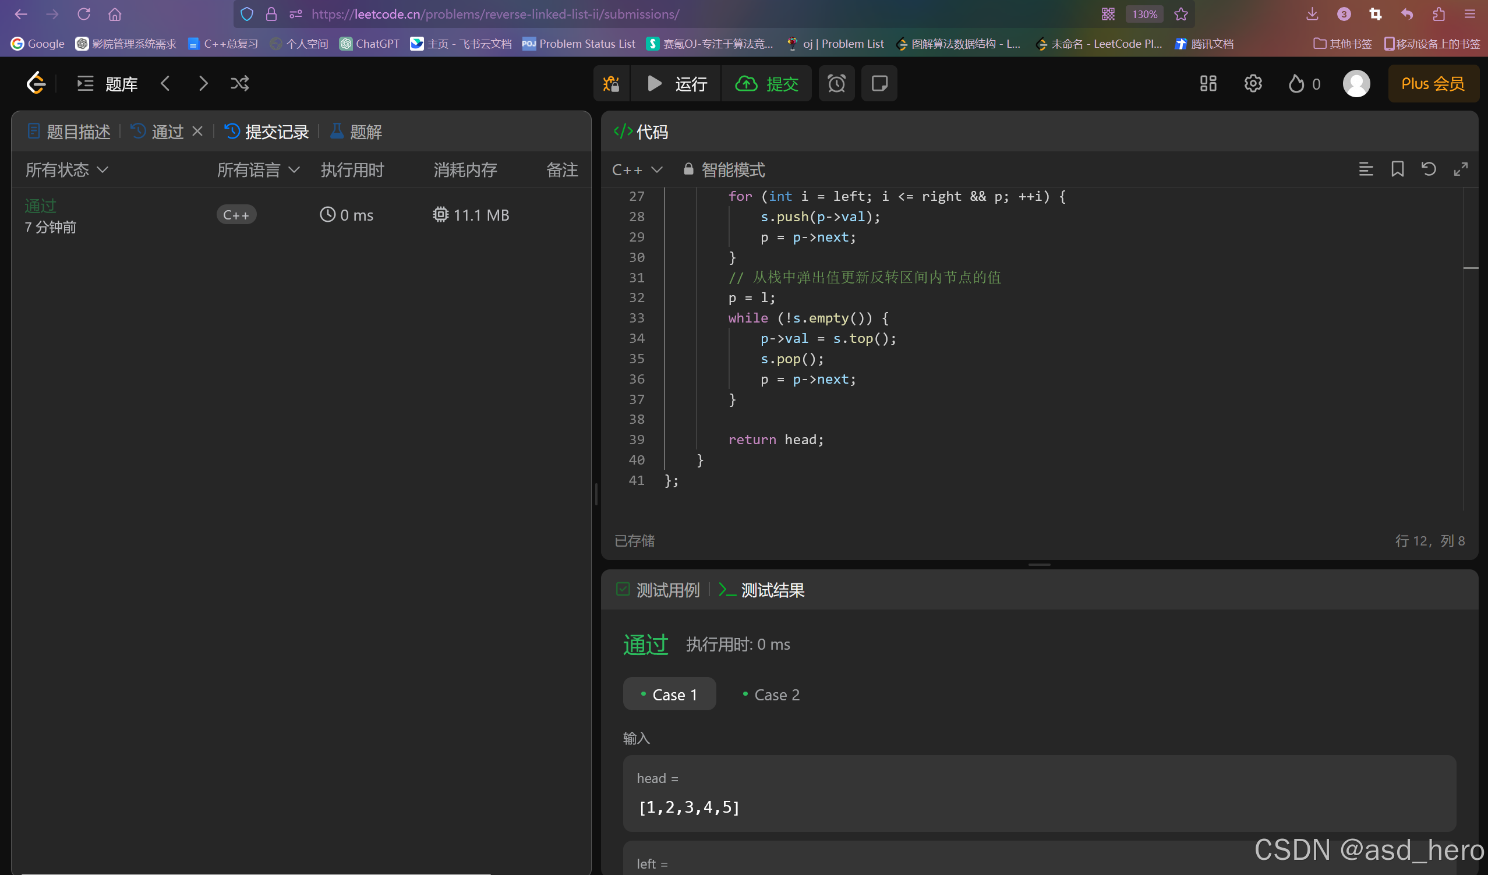This screenshot has height=875, width=1488.
Task: Select the Case 1 test case
Action: (669, 695)
